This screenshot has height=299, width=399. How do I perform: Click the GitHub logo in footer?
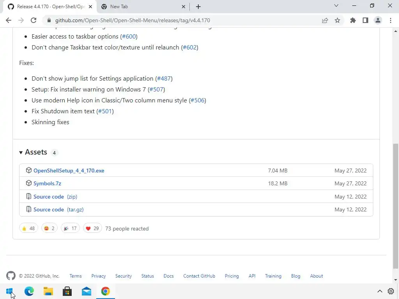11,276
